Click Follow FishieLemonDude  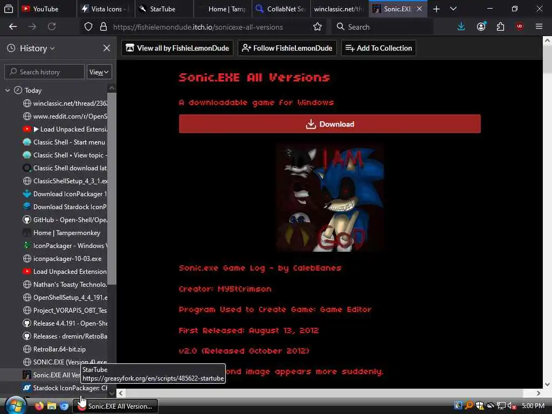(x=287, y=48)
